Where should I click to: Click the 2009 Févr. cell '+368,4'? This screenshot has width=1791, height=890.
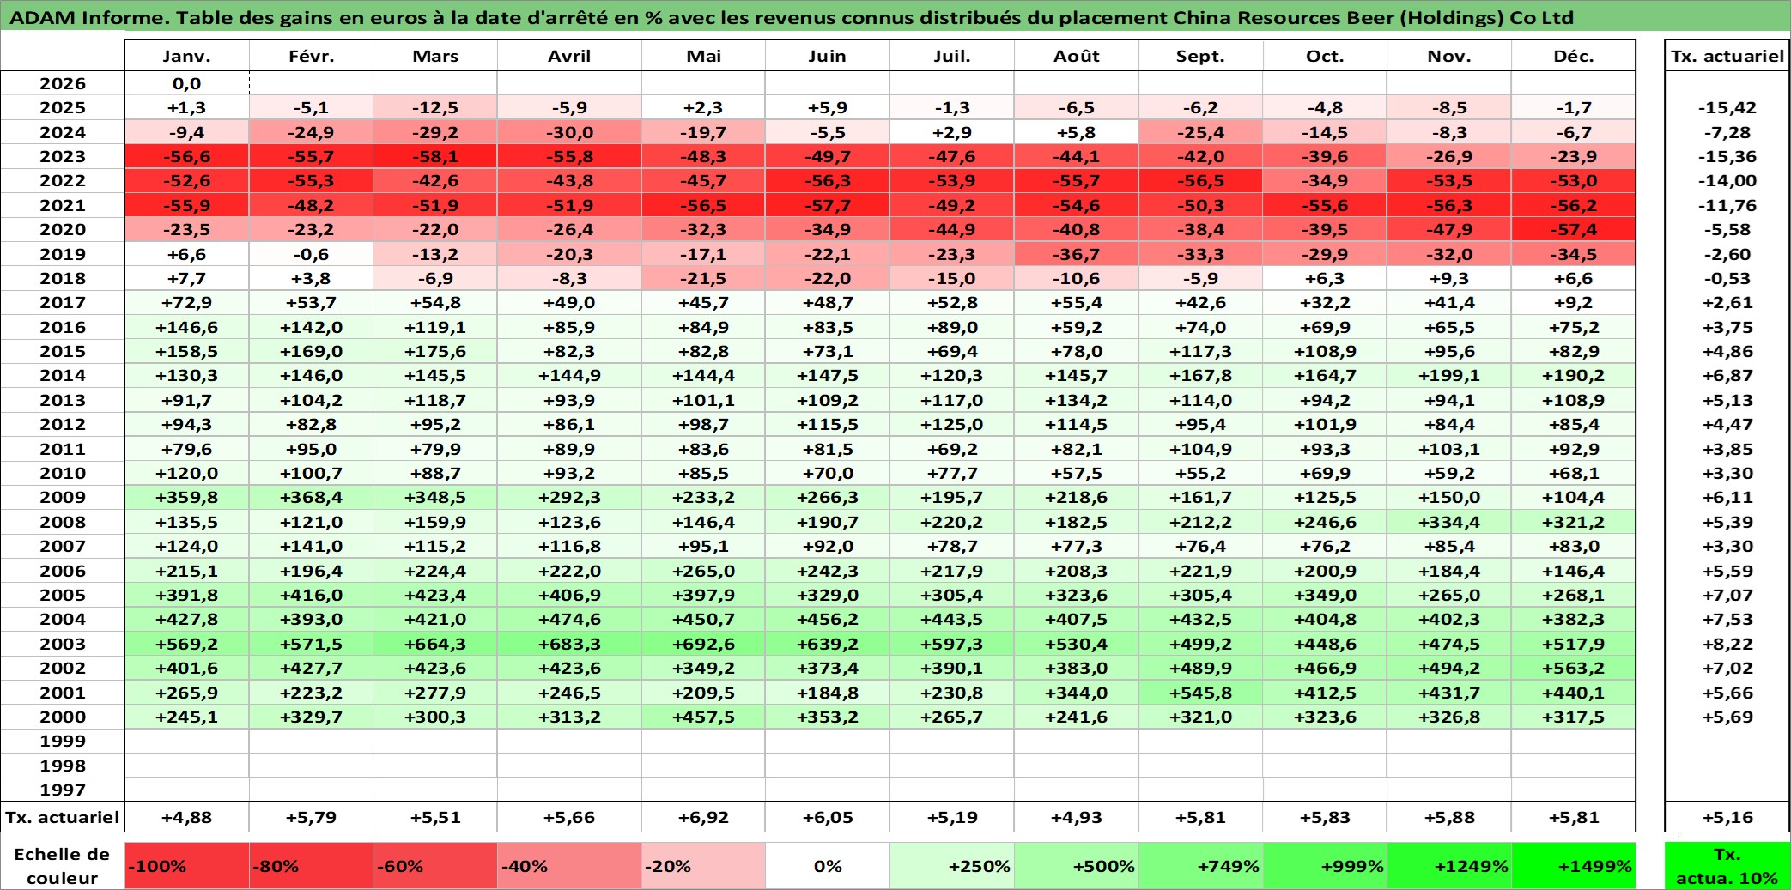click(311, 497)
